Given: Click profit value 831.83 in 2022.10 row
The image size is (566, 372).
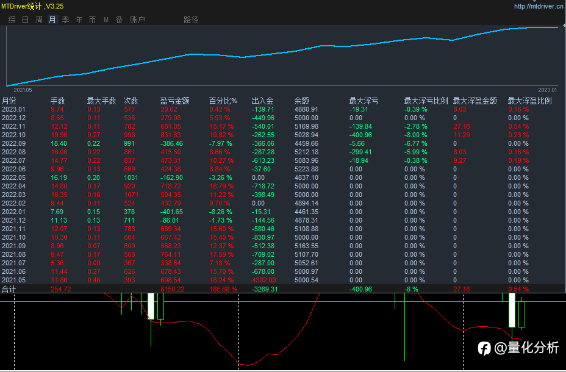Looking at the screenshot, I should [x=171, y=135].
